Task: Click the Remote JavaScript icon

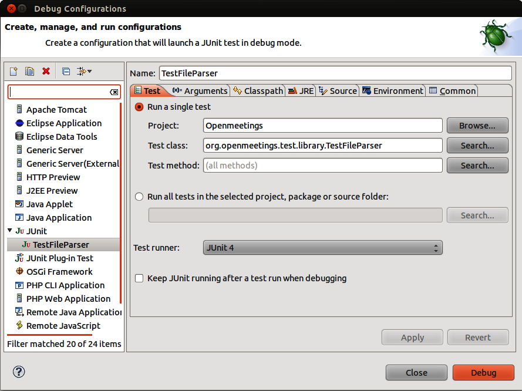Action: [x=19, y=325]
